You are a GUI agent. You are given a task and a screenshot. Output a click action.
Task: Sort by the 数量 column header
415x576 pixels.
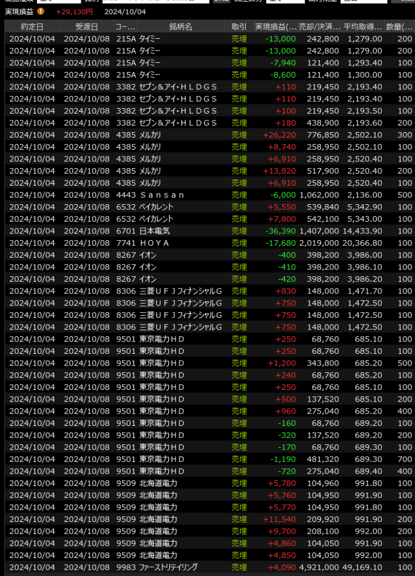[x=399, y=27]
